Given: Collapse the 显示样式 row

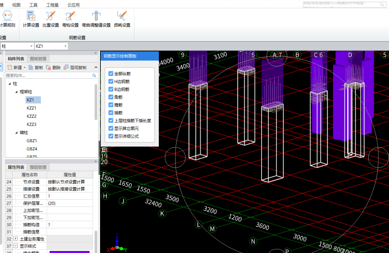Looking at the screenshot, I should coord(16,246).
